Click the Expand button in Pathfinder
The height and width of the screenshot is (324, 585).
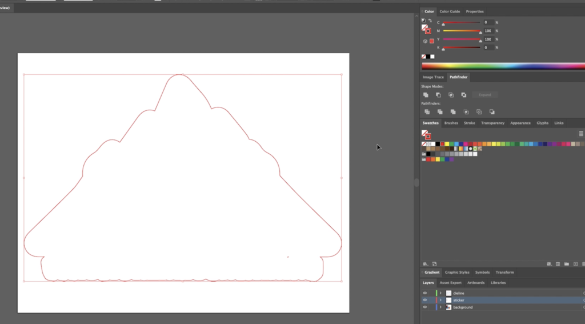coord(484,95)
